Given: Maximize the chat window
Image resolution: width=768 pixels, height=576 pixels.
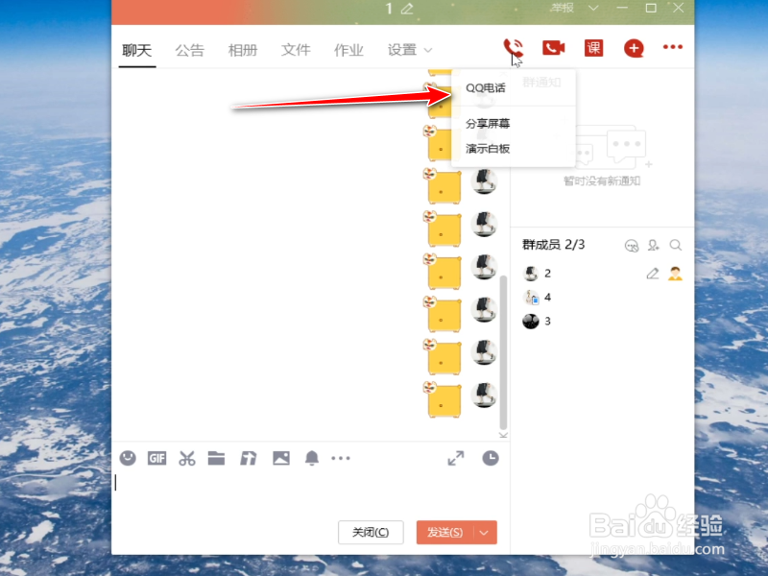Looking at the screenshot, I should tap(651, 8).
